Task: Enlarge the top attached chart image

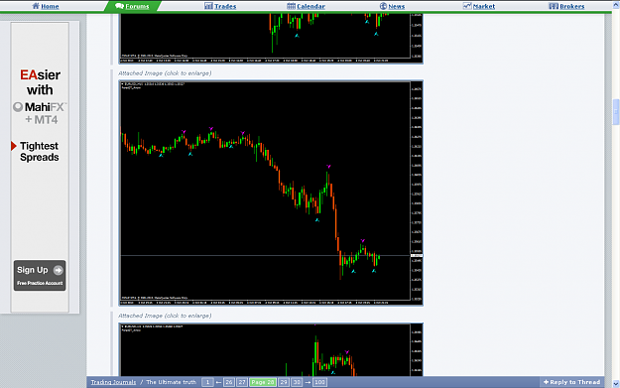Action: (x=271, y=39)
